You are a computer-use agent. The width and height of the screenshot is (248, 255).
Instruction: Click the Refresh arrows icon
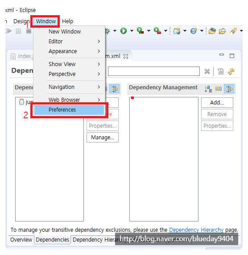tap(231, 71)
